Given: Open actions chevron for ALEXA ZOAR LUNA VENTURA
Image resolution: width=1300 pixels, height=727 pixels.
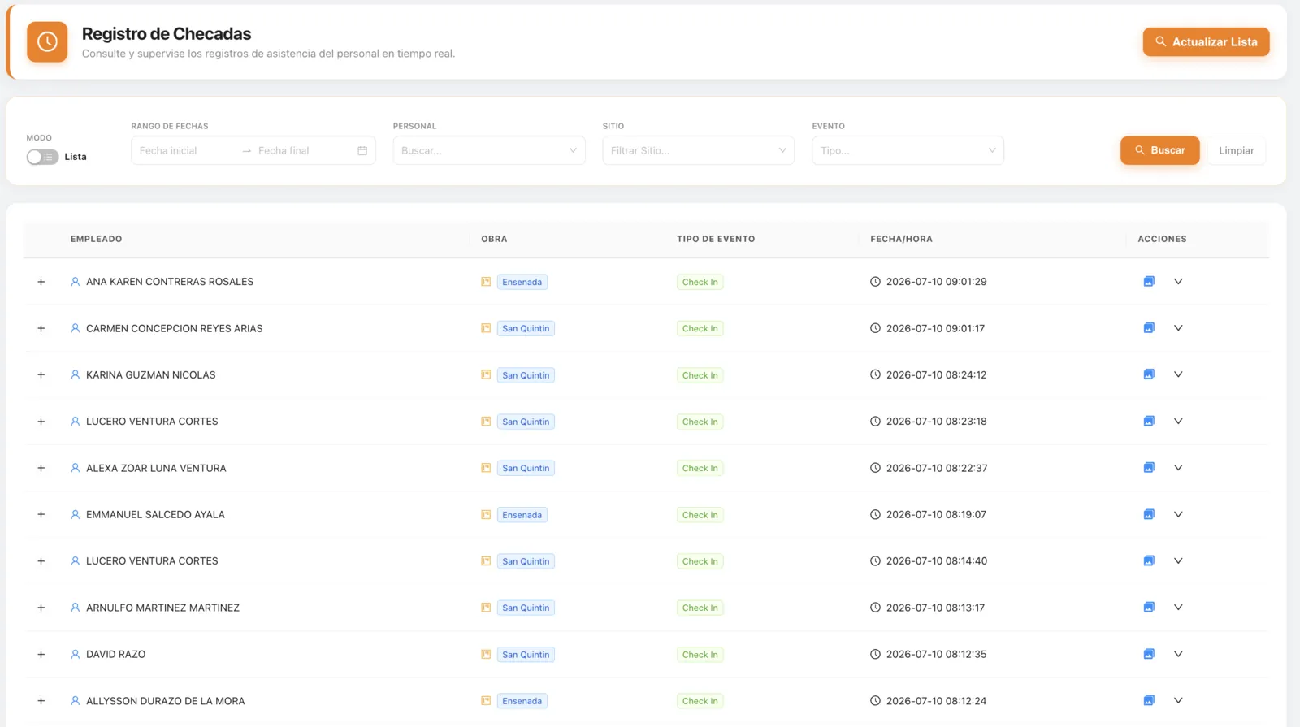Looking at the screenshot, I should point(1178,468).
